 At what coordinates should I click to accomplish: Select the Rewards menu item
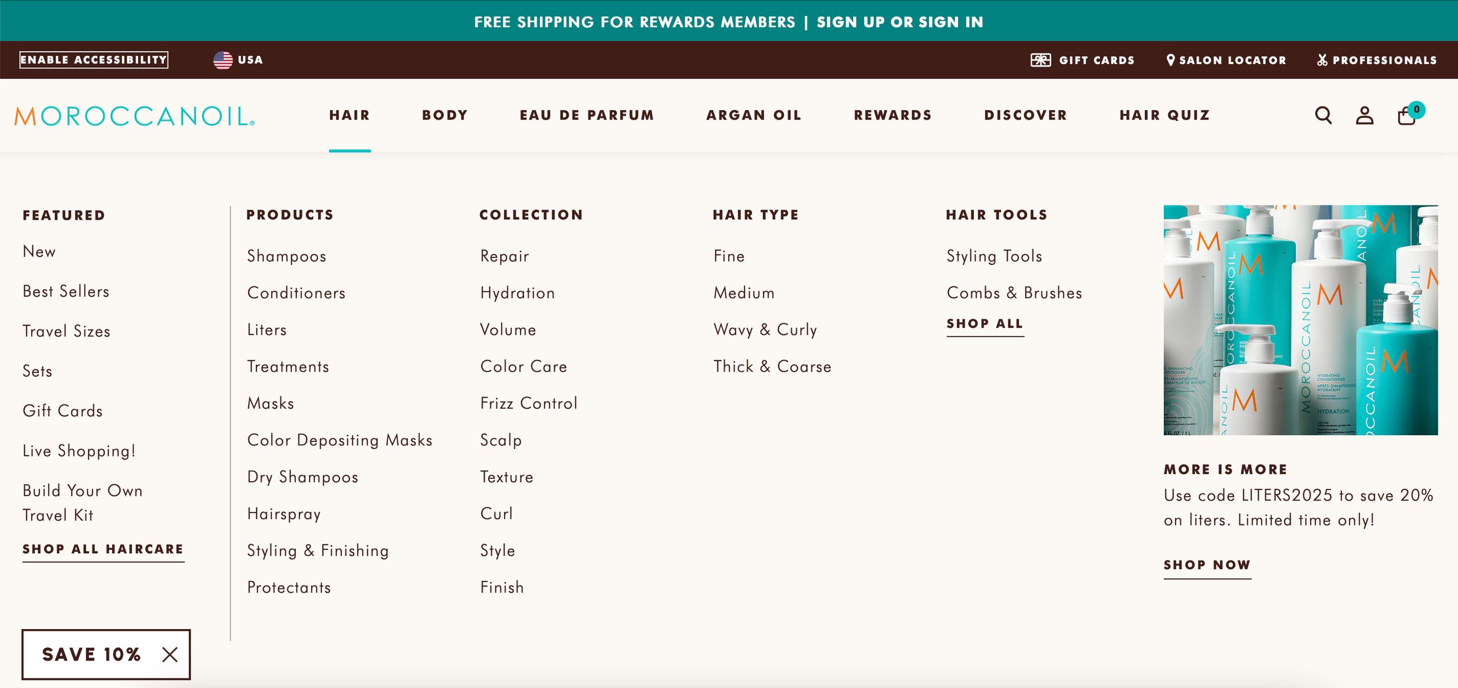click(893, 115)
